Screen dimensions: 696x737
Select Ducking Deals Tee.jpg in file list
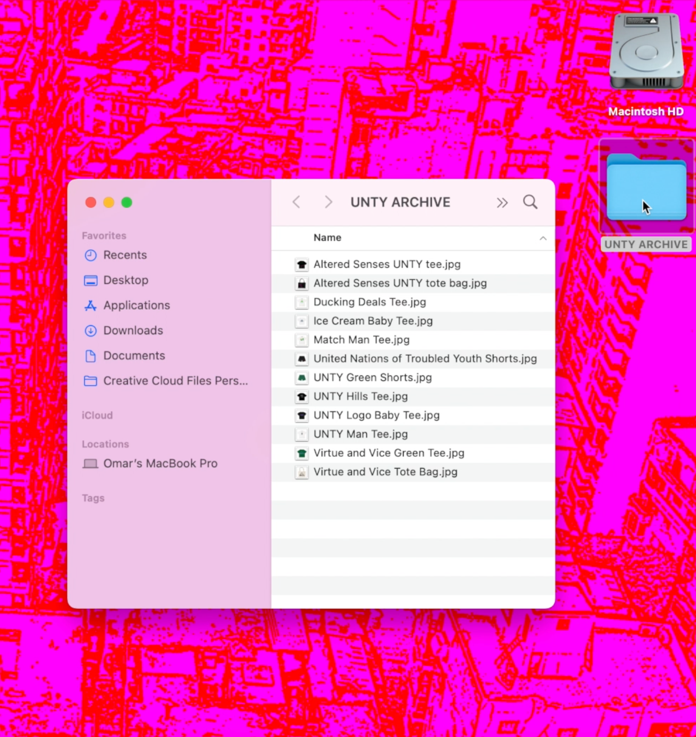tap(369, 302)
